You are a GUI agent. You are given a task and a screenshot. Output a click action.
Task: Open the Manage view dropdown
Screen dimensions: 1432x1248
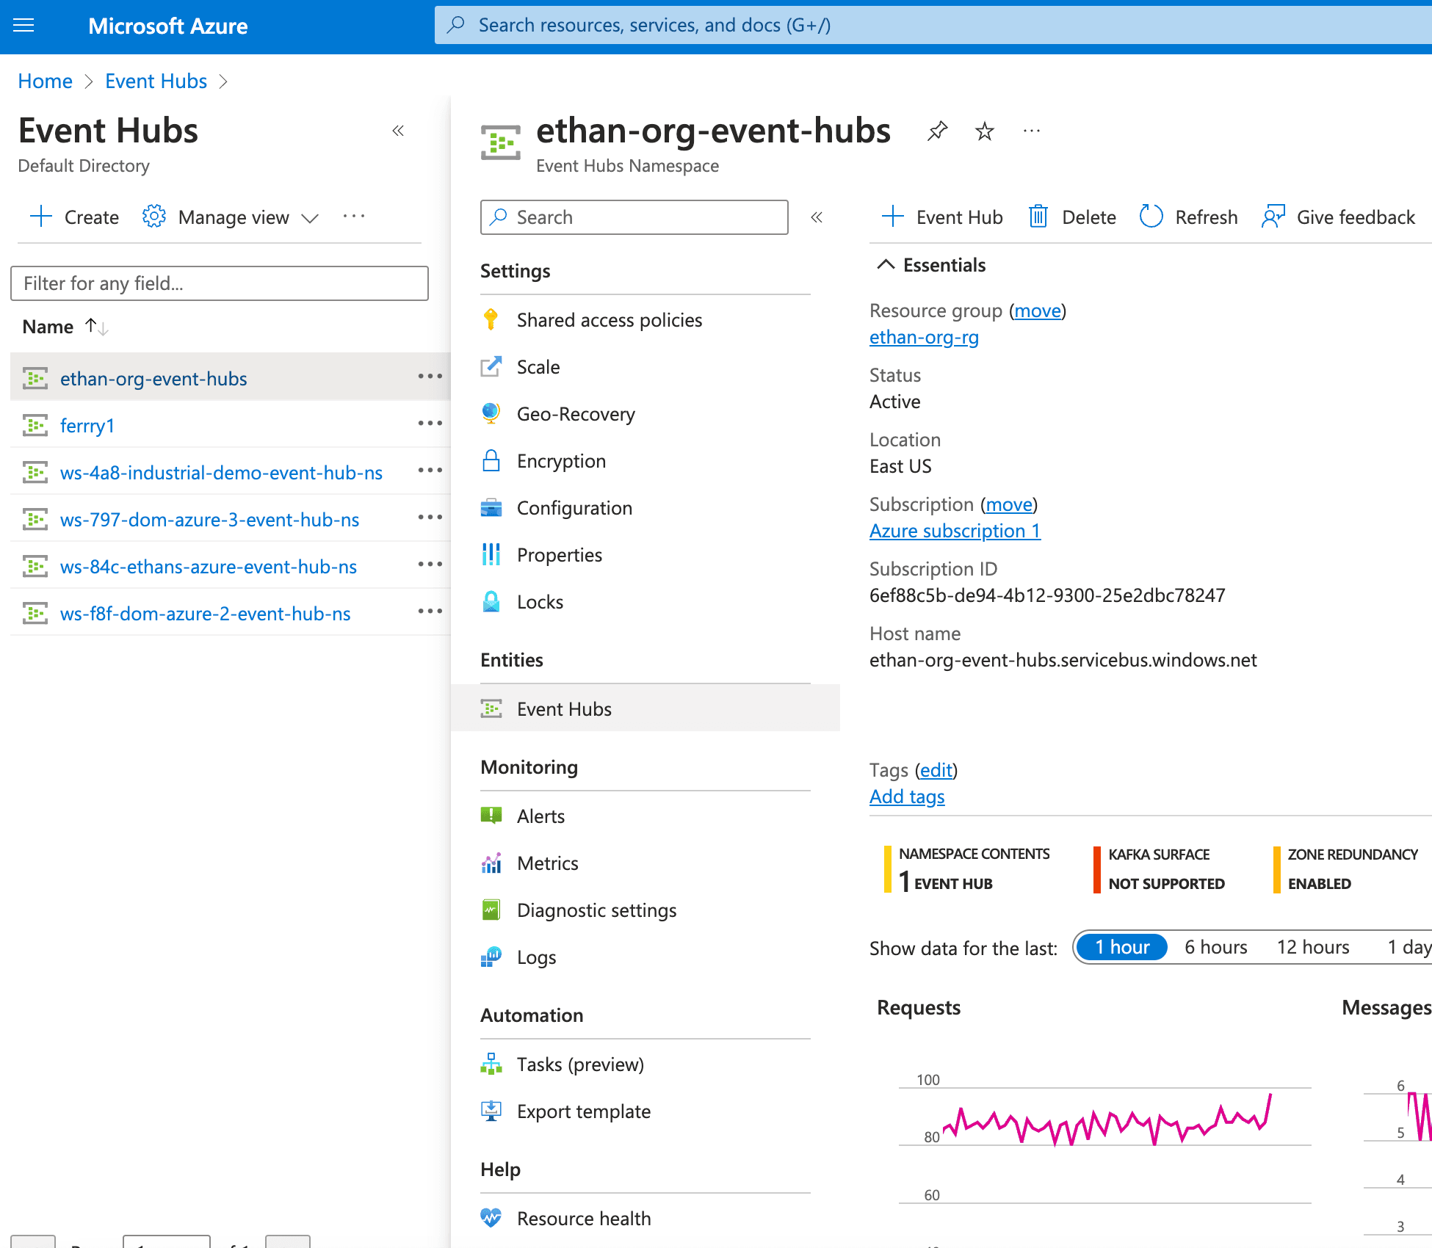click(x=231, y=217)
